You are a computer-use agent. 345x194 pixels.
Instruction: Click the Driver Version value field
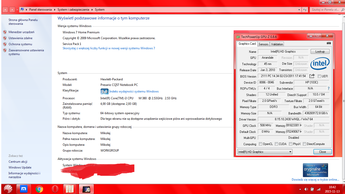[294, 119]
